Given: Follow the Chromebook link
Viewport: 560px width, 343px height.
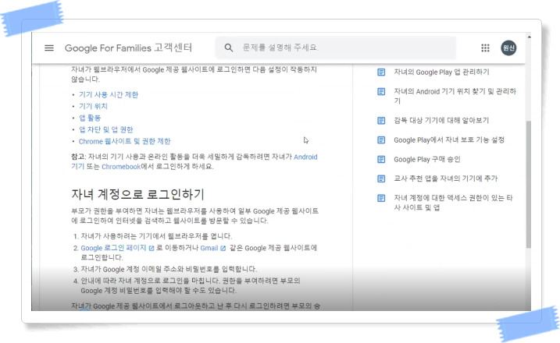Looking at the screenshot, I should [121, 167].
